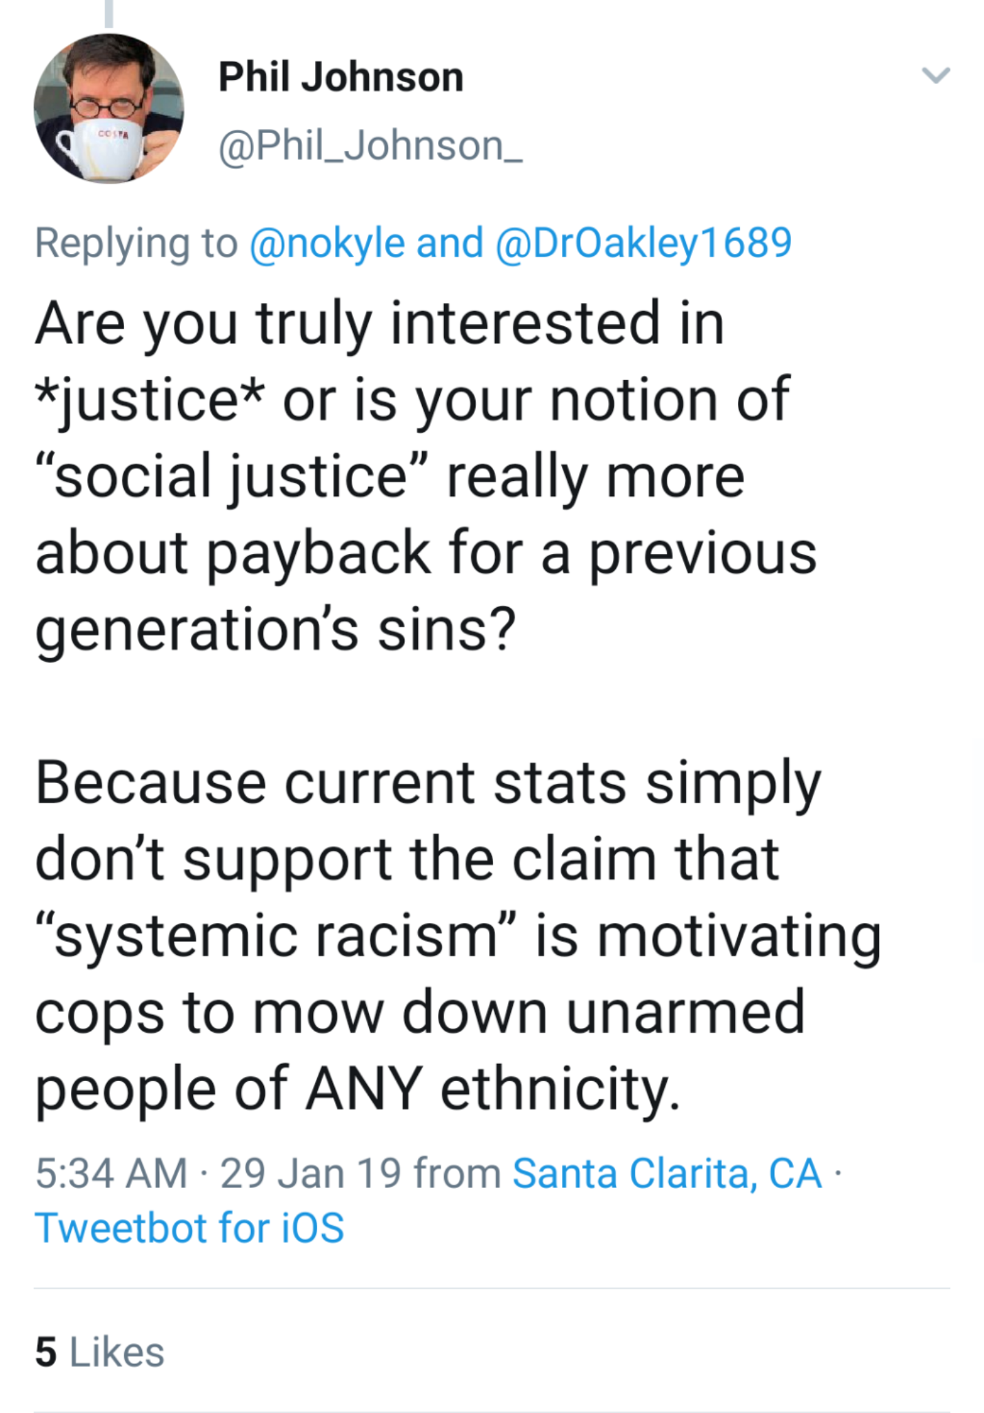The image size is (984, 1413).
Task: Select the 29 Jan 19 date
Action: pyautogui.click(x=310, y=1173)
